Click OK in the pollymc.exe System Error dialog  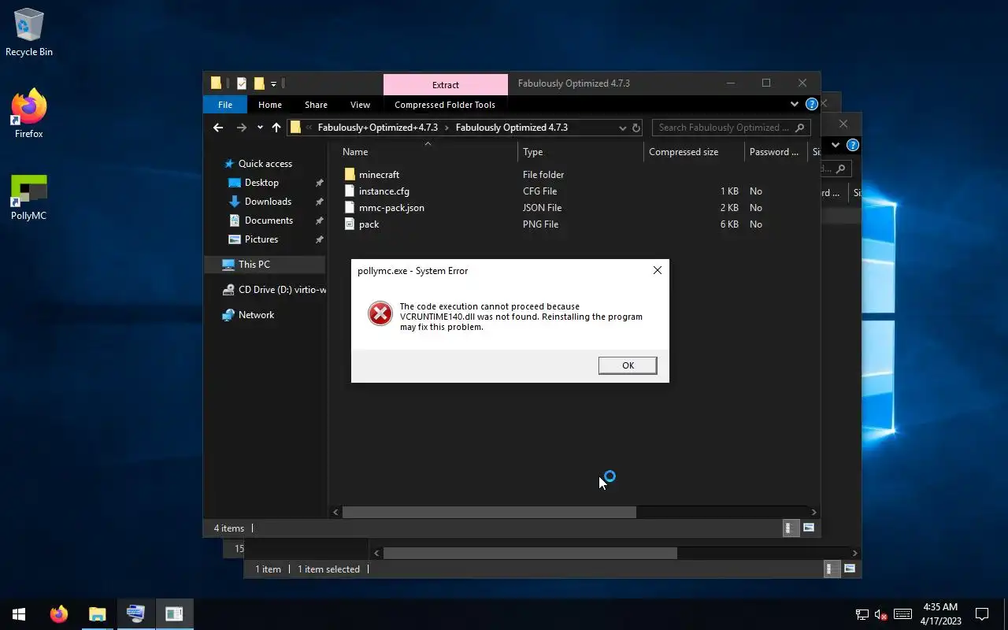(628, 365)
